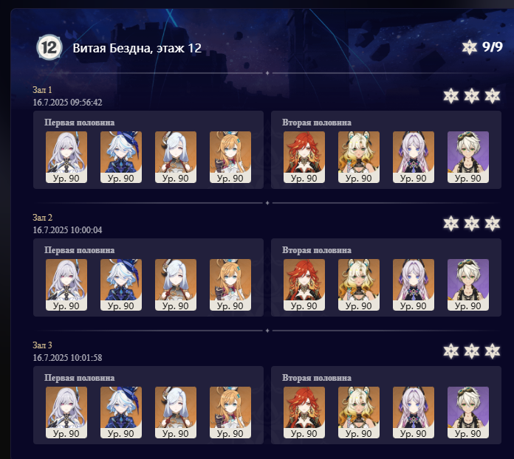Viewport: 514px width, 459px height.
Task: Select the last star of Зал 3
Action: click(493, 351)
